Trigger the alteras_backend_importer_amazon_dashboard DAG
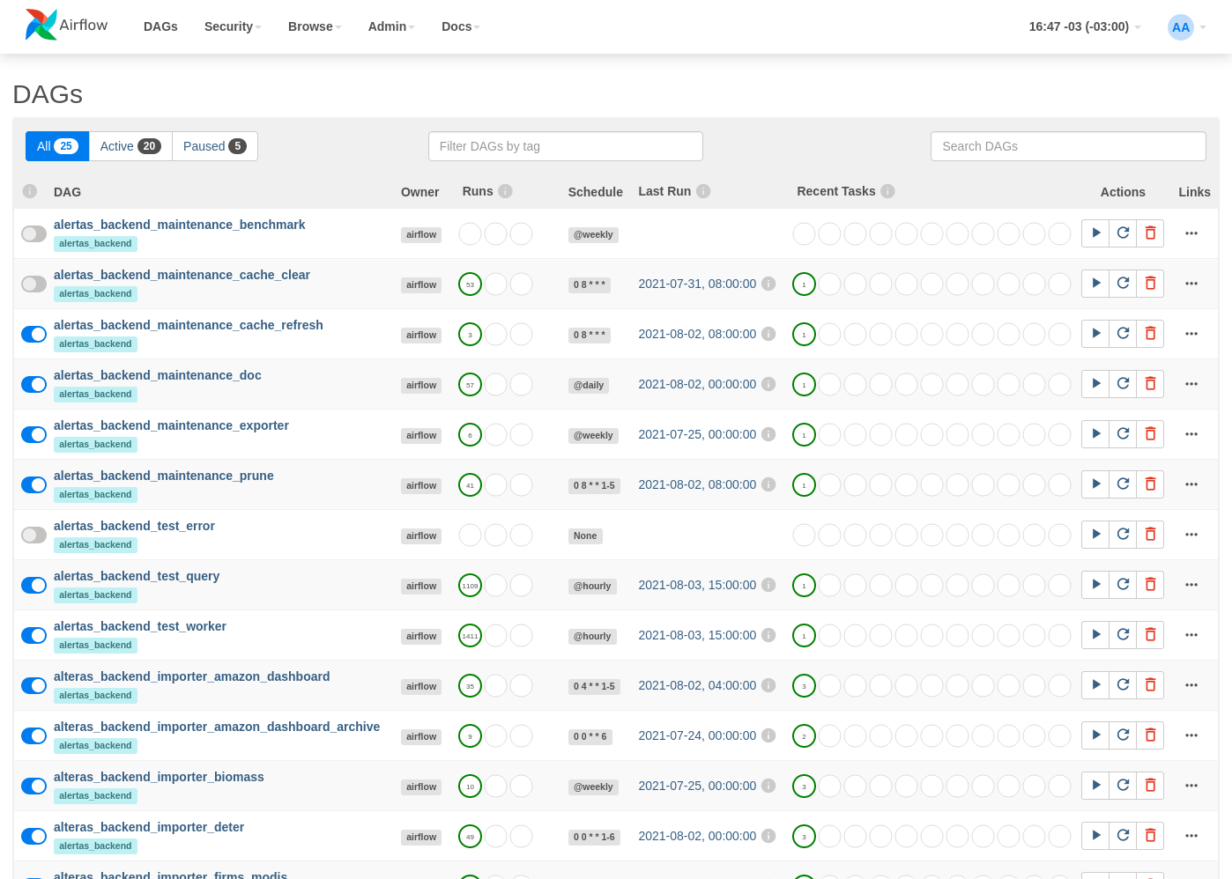1232x879 pixels. (x=1095, y=685)
